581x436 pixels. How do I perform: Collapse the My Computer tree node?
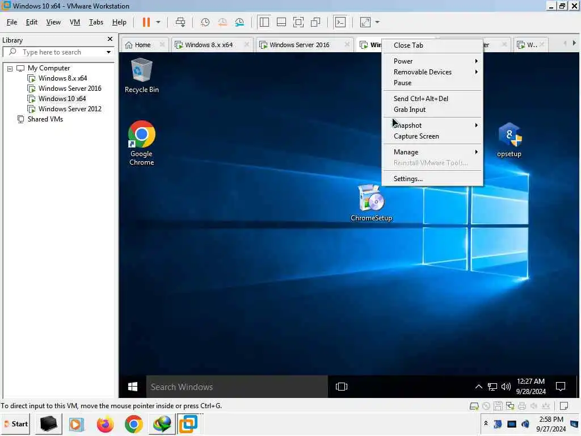10,69
